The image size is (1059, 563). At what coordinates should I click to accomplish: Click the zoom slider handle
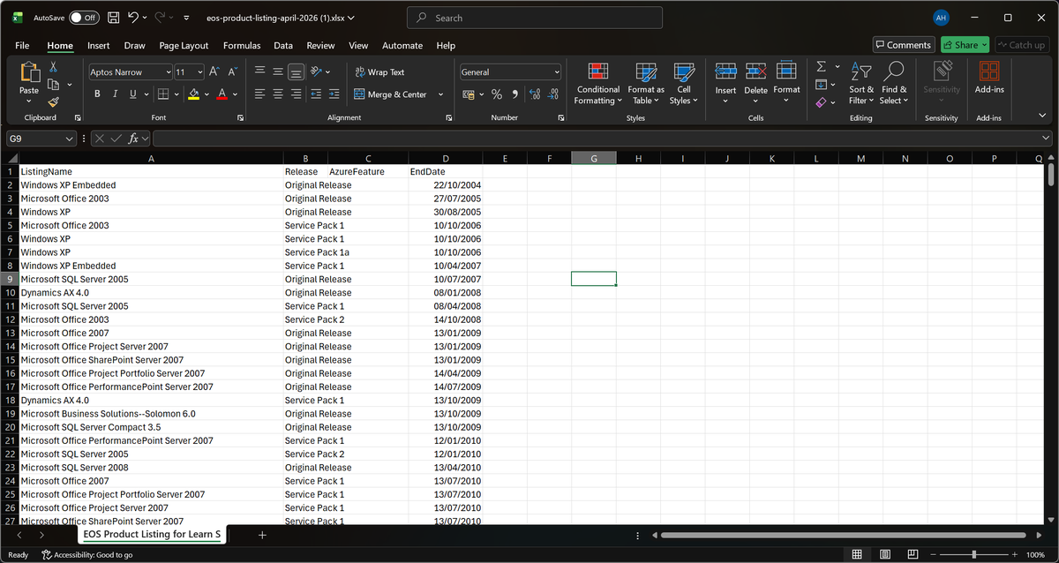[974, 554]
